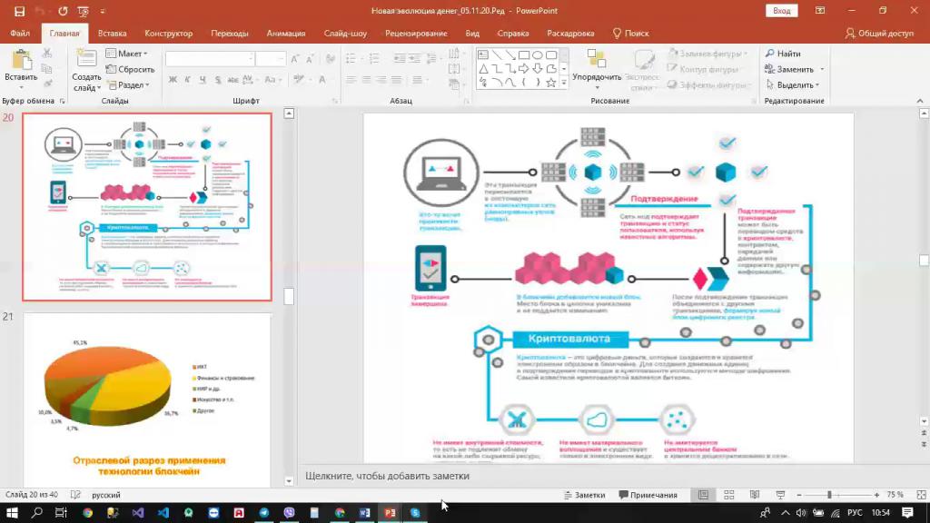Click the Paste (Вставить) clipboard icon
The width and height of the screenshot is (930, 523).
point(20,61)
